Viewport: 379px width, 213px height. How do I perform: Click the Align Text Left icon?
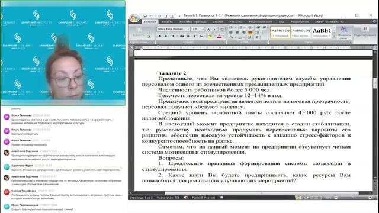231,33
